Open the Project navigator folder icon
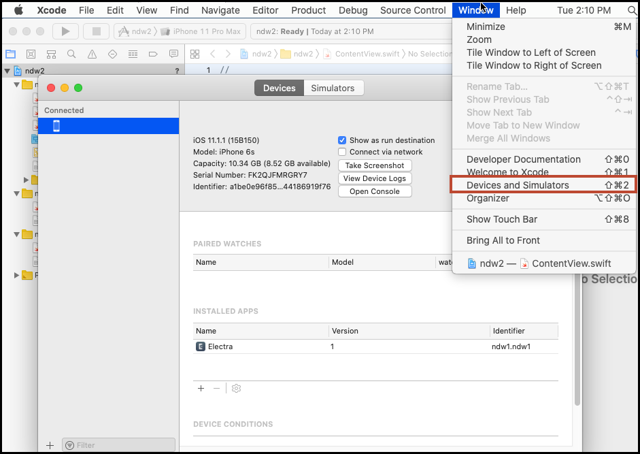Image resolution: width=640 pixels, height=454 pixels. point(11,54)
